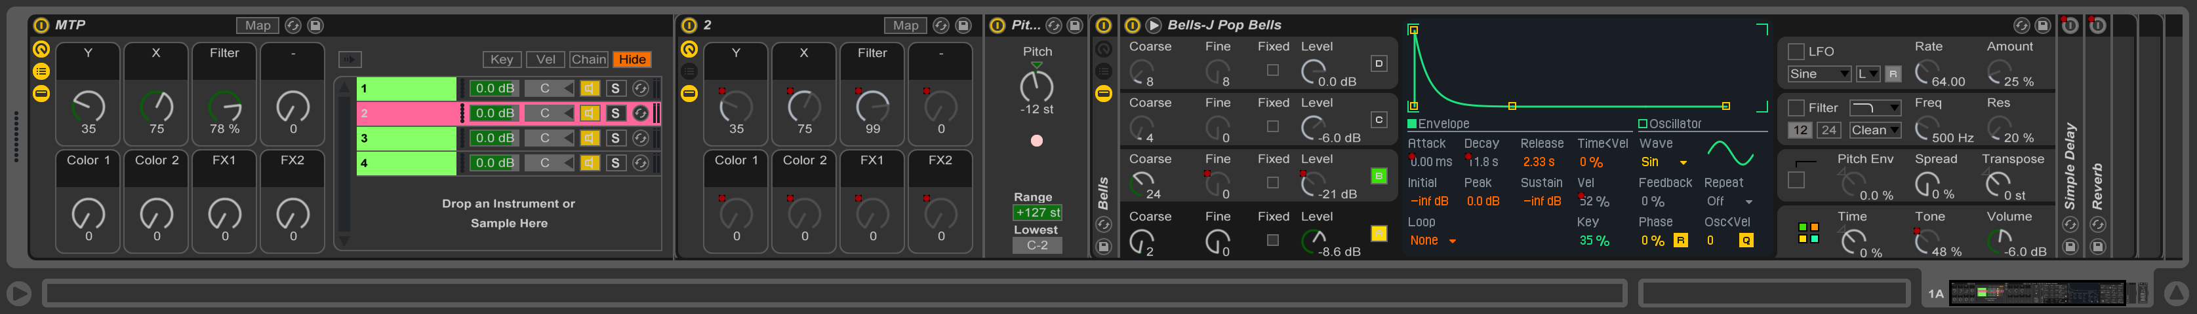Switch to the Chain tab in rack

coord(588,60)
